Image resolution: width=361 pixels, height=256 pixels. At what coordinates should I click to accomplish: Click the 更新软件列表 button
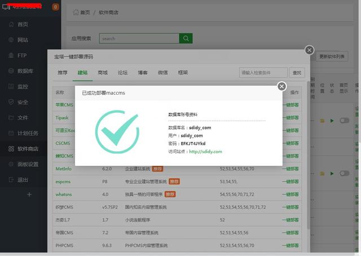pyautogui.click(x=333, y=56)
